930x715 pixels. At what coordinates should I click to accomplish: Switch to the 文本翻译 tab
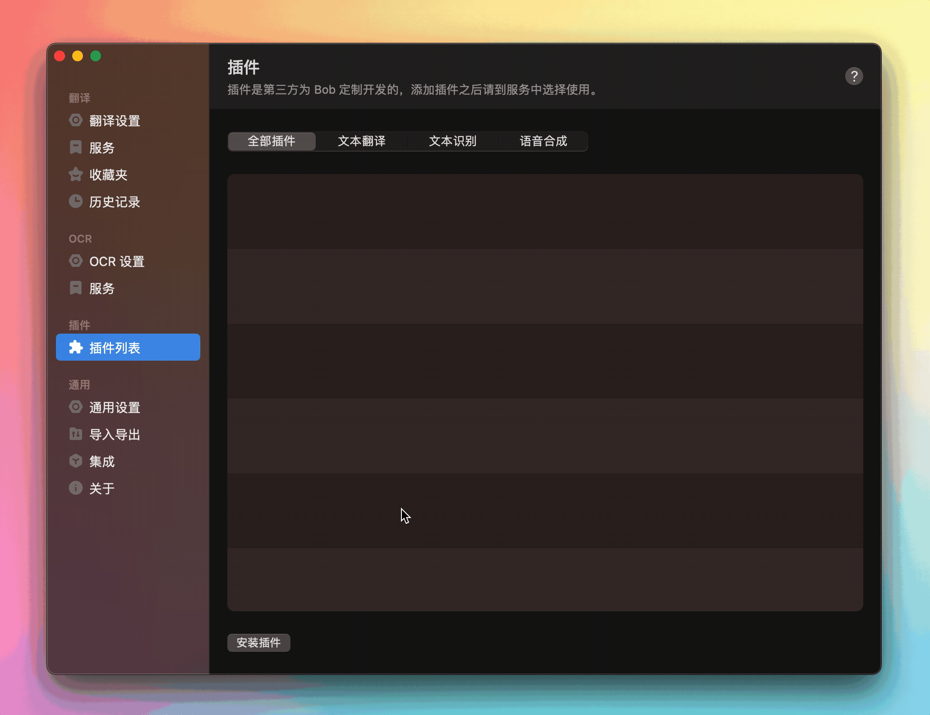click(362, 141)
